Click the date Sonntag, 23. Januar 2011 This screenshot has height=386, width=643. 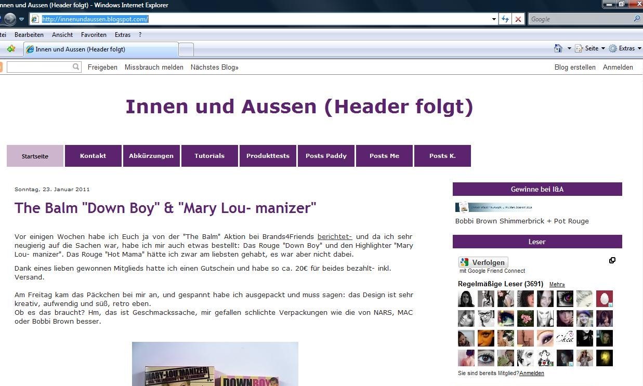coord(52,189)
